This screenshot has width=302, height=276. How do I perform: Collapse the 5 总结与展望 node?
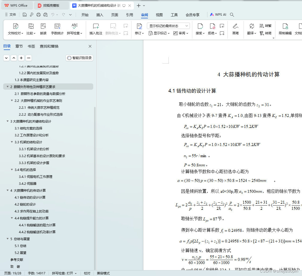click(x=7, y=239)
